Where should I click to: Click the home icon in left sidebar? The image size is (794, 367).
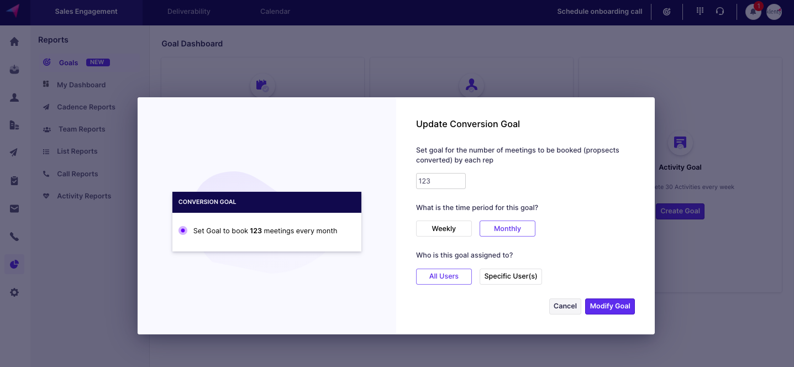[14, 41]
